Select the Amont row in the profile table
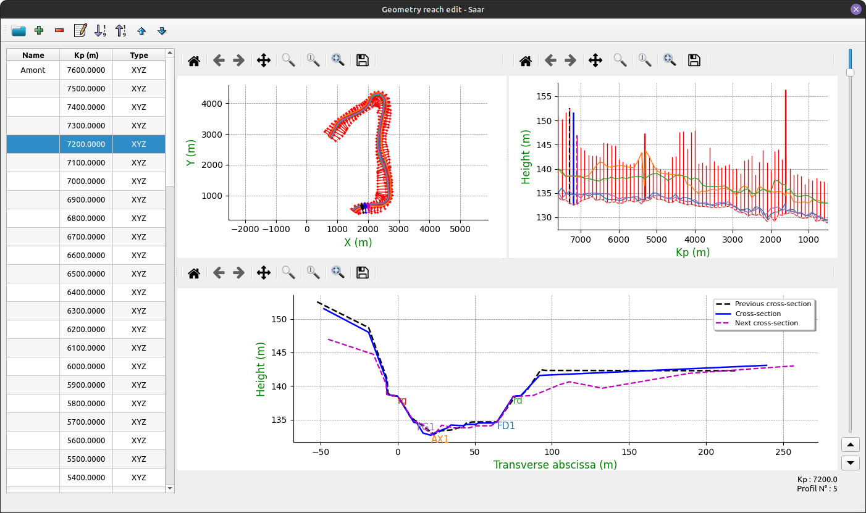 click(x=32, y=70)
